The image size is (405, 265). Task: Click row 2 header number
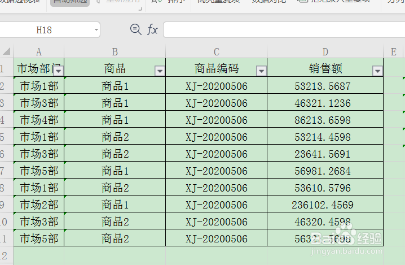click(5, 85)
